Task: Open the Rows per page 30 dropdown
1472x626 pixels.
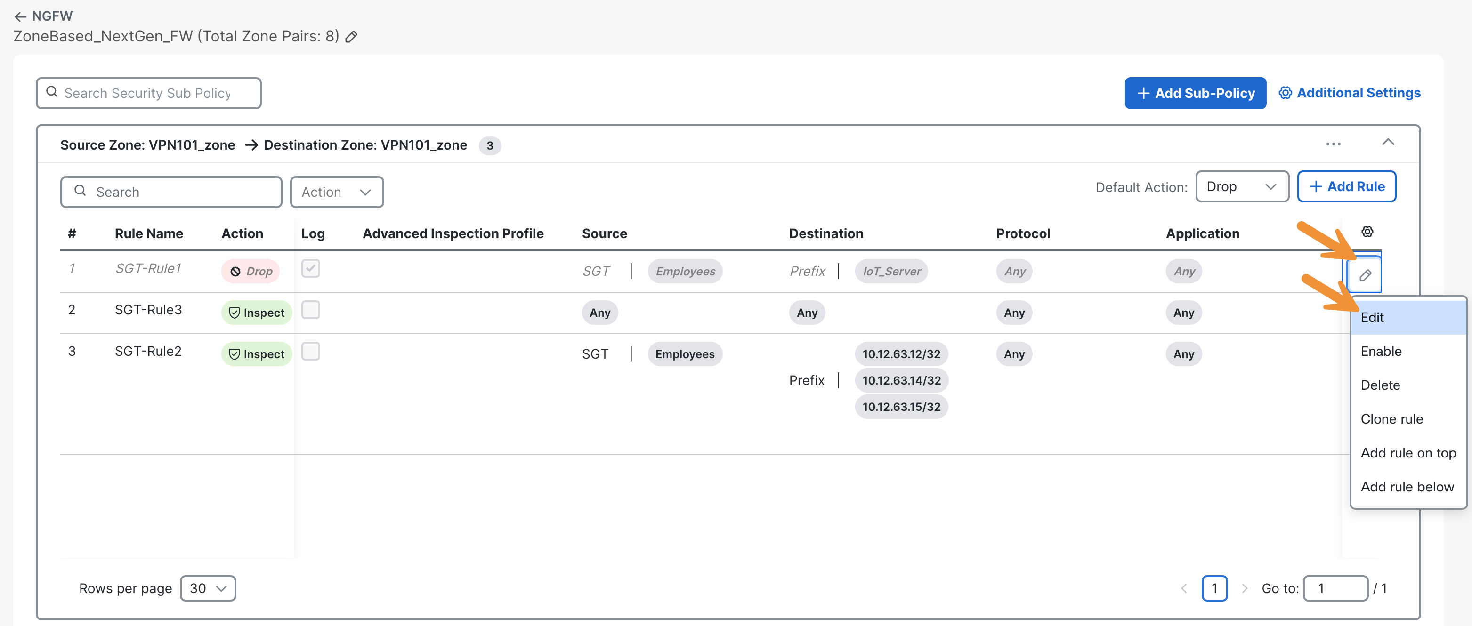Action: (208, 588)
